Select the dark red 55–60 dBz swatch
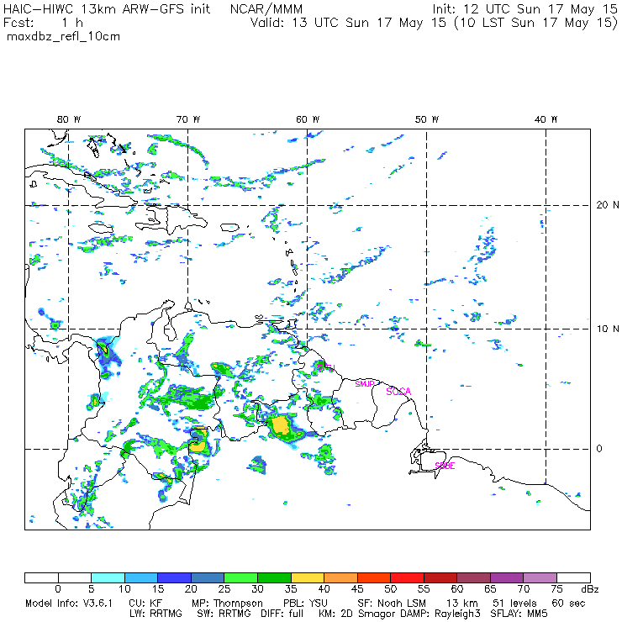This screenshot has height=622, width=622. (440, 577)
